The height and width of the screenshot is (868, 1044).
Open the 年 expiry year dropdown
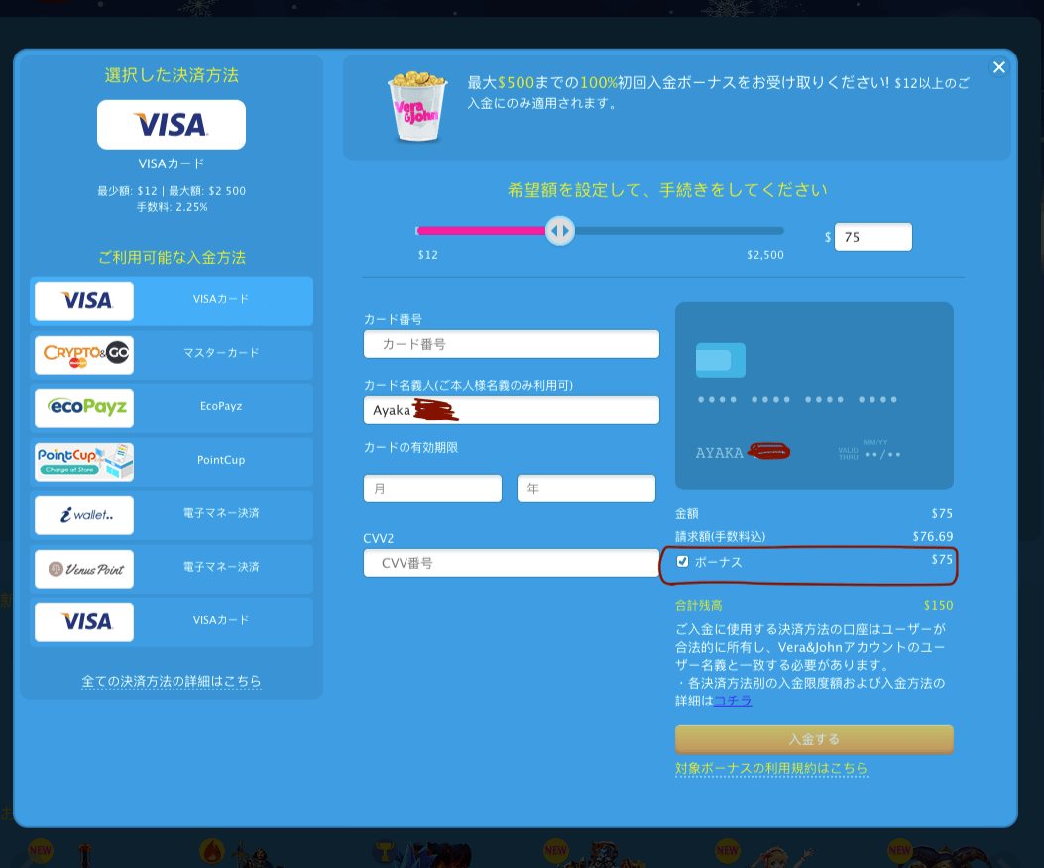click(x=586, y=488)
